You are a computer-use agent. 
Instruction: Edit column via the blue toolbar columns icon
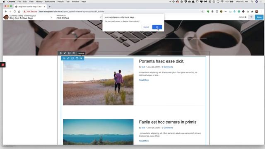click(x=77, y=58)
